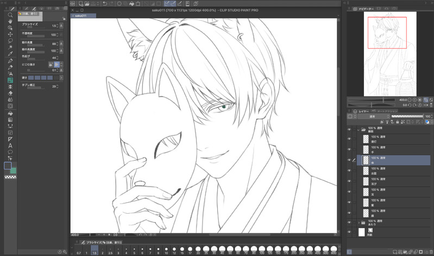Toggle Snap to Special Ruler
The height and width of the screenshot is (256, 434).
click(x=173, y=4)
